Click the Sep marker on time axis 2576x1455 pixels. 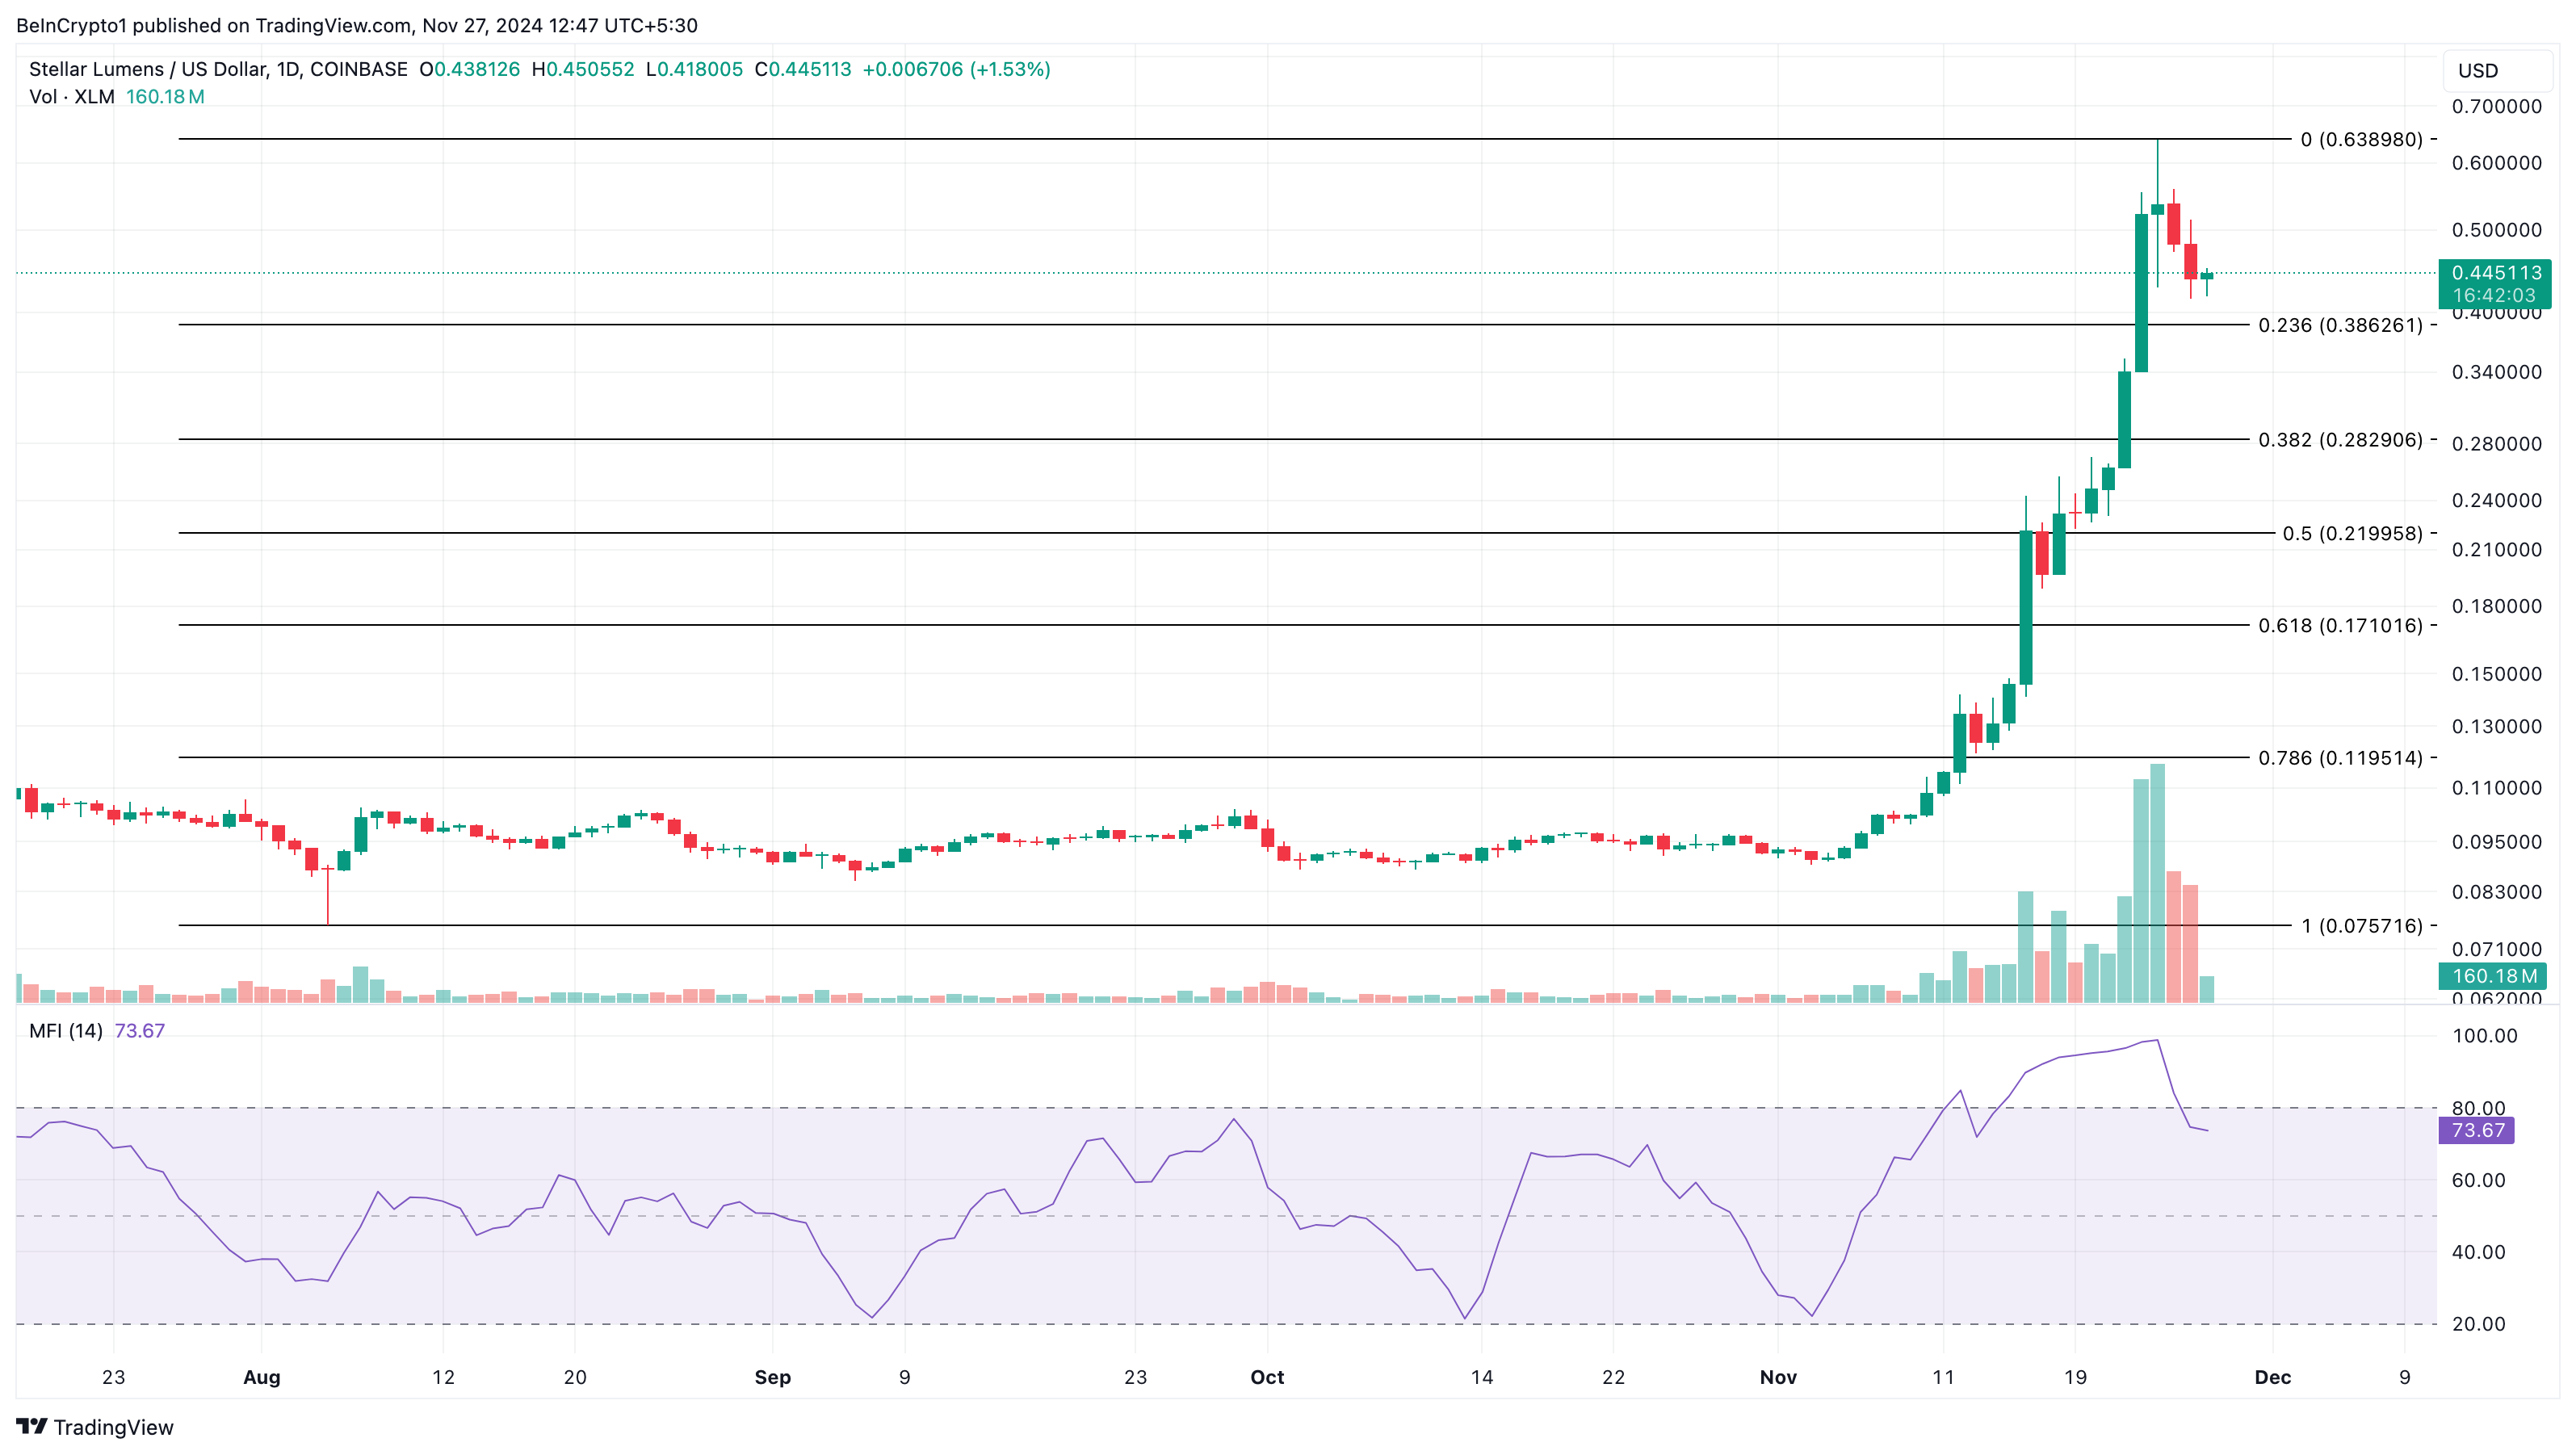click(772, 1377)
